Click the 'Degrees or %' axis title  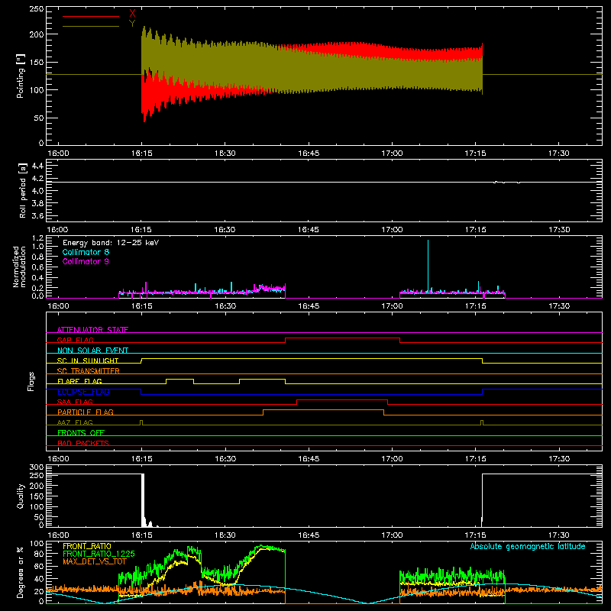[x=21, y=572]
